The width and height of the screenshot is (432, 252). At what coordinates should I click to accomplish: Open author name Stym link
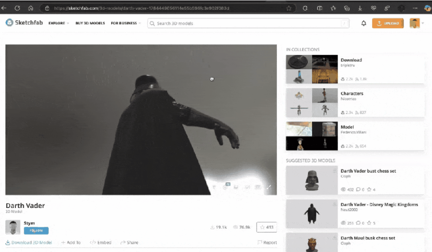pos(29,223)
